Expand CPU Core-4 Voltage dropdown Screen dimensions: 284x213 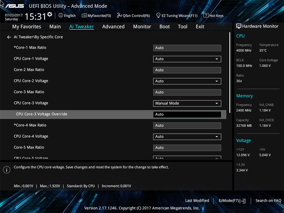click(187, 137)
